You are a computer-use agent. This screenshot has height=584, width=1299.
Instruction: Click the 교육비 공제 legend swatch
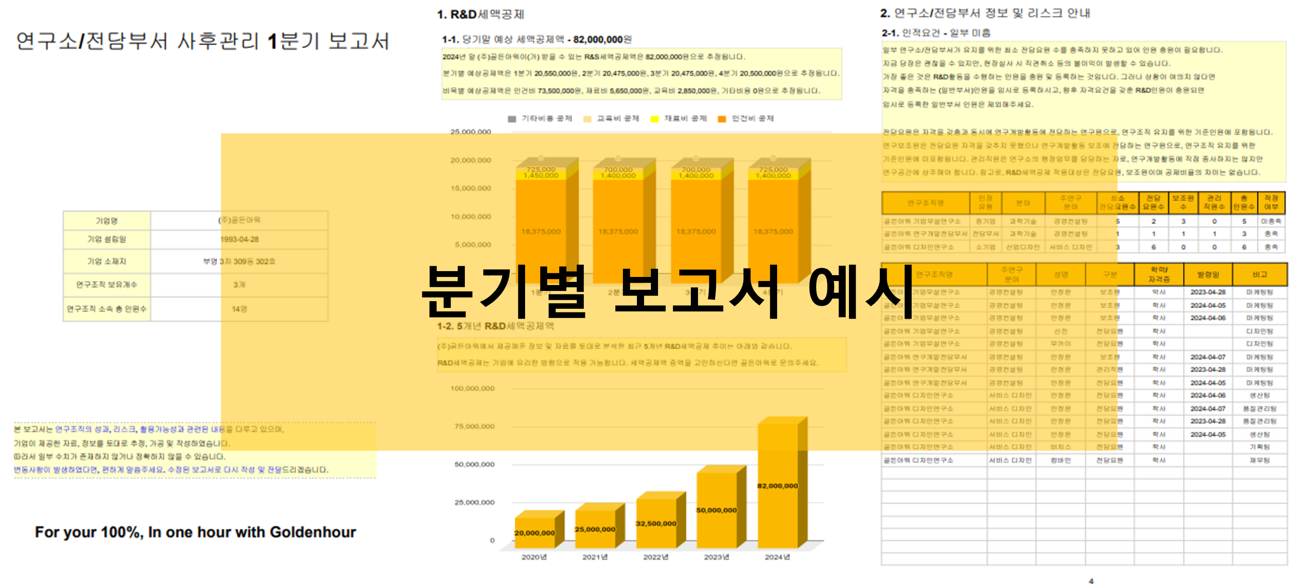tap(587, 119)
